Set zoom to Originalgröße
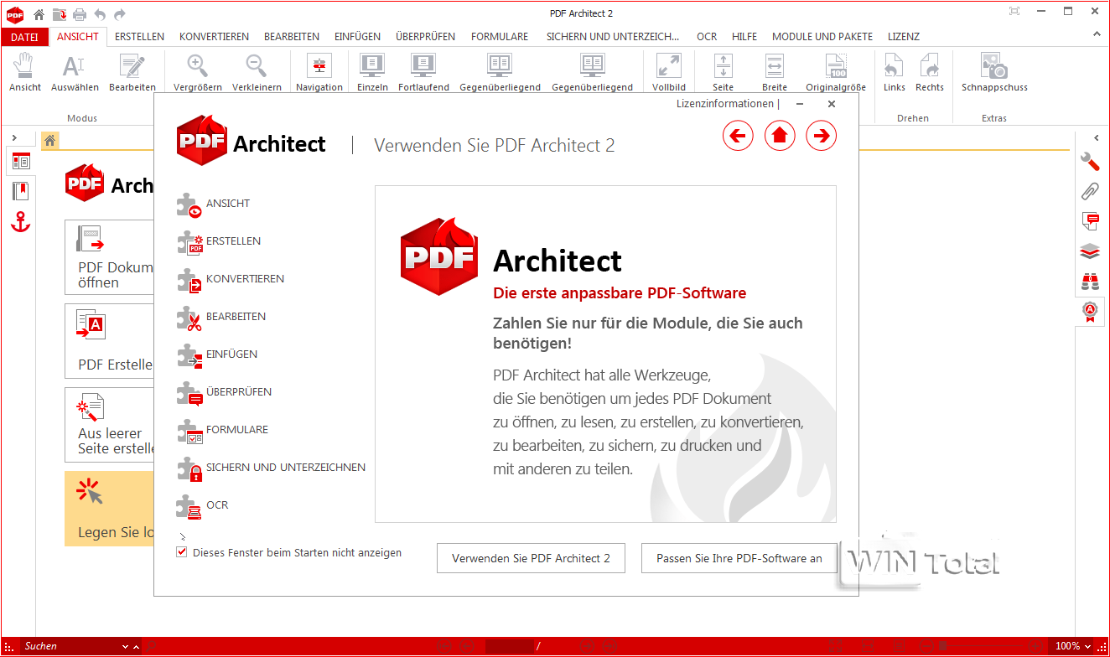This screenshot has width=1110, height=657. click(836, 72)
